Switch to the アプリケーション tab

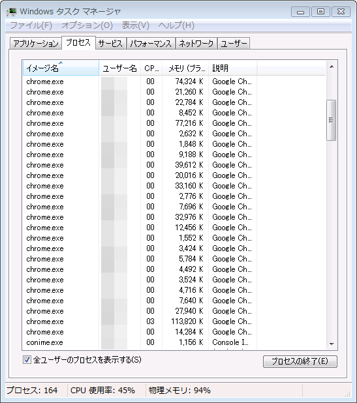pos(36,44)
